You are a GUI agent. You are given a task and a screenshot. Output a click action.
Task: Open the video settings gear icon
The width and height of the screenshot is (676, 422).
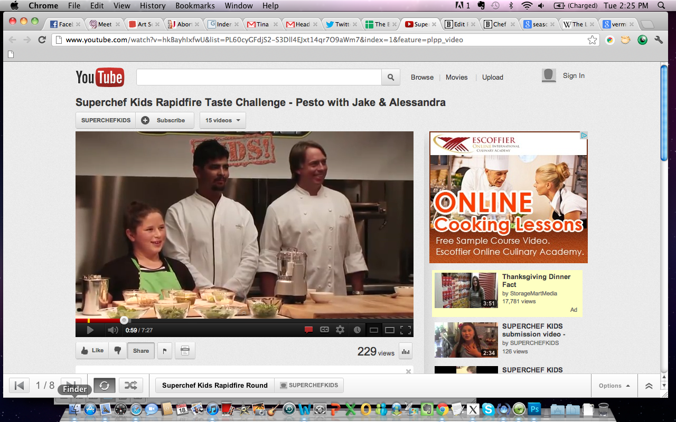340,330
